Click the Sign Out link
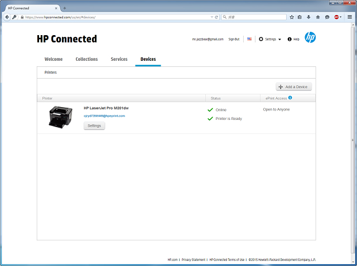The image size is (357, 266). (x=234, y=39)
